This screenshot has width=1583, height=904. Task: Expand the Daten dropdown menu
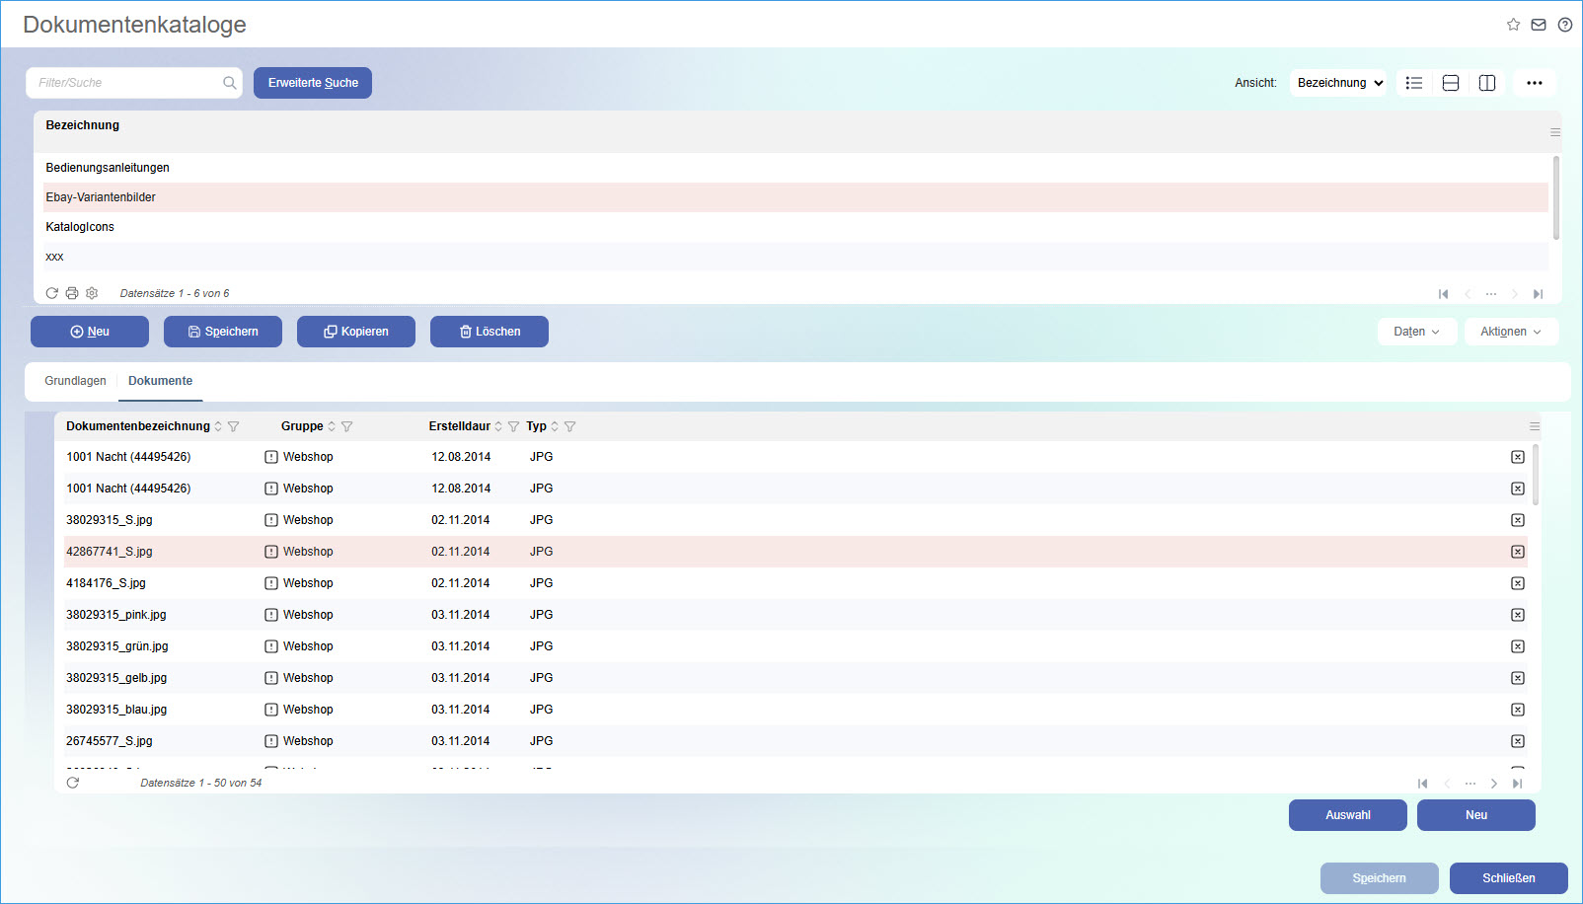[1416, 332]
